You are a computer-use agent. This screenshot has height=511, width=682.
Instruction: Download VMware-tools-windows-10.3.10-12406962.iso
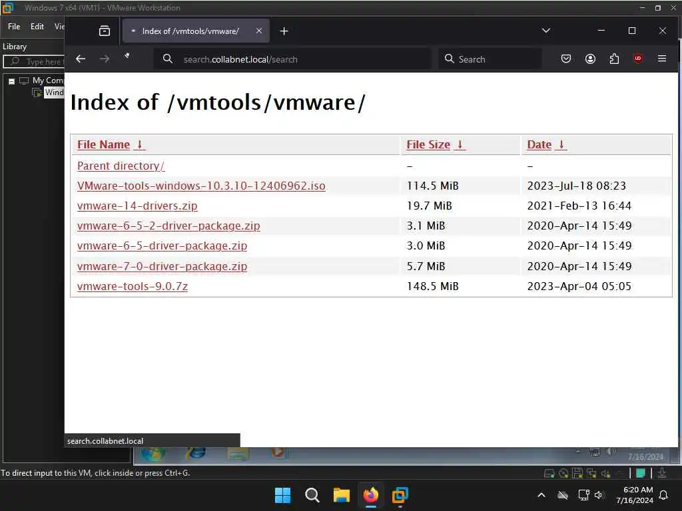(x=201, y=186)
